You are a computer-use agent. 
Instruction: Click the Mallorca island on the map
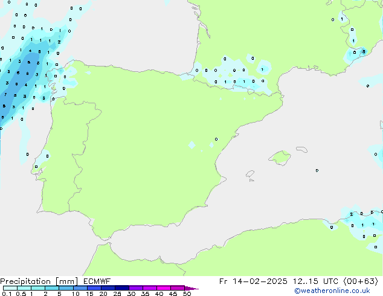tap(279, 158)
